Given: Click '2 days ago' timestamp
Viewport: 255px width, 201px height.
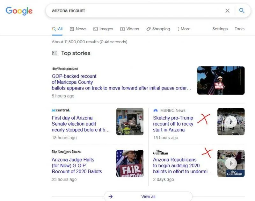Looking at the screenshot, I should (x=164, y=180).
